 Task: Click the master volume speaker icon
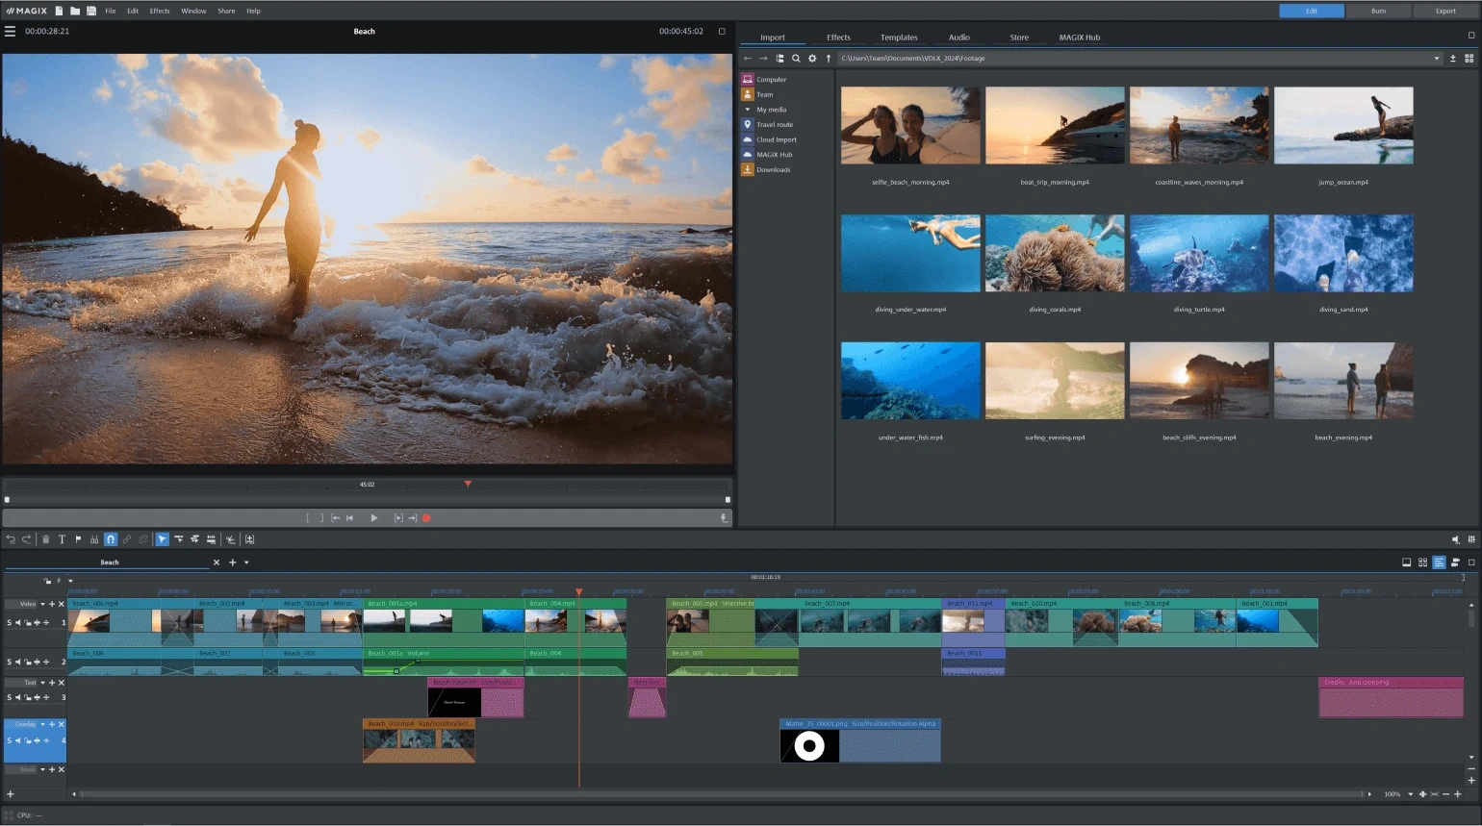click(1455, 540)
